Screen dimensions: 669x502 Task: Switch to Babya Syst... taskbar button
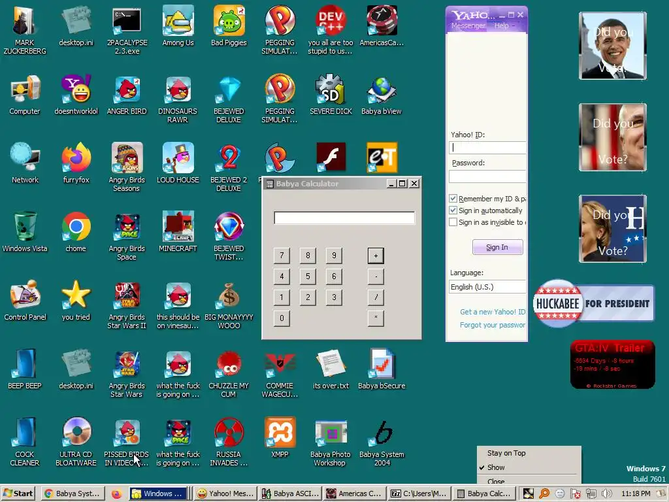[73, 494]
